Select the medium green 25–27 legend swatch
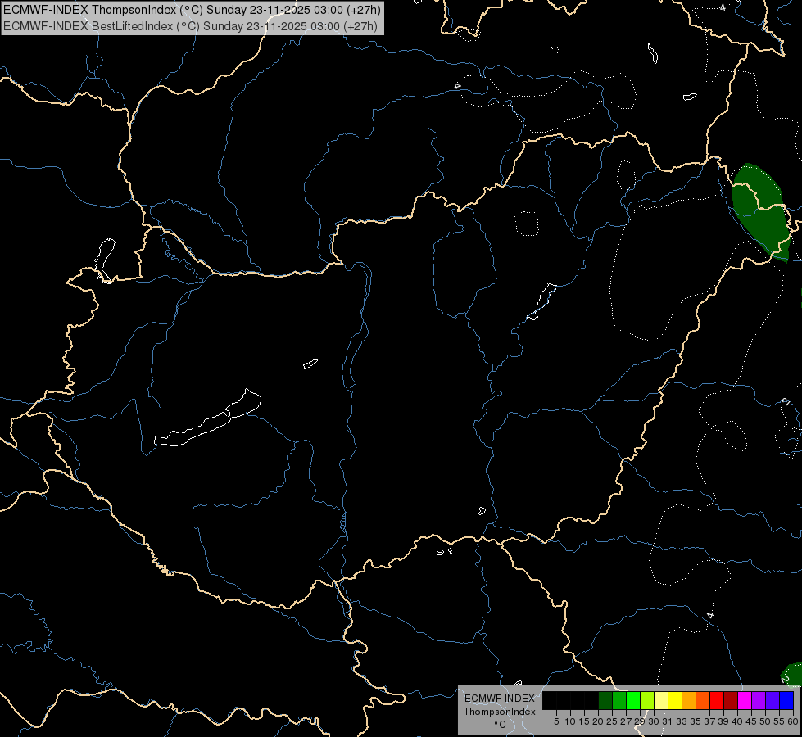Screen dimensions: 802x737 click(x=619, y=701)
